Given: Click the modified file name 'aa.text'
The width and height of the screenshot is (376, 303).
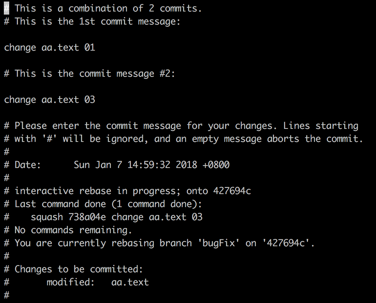Looking at the screenshot, I should [130, 282].
